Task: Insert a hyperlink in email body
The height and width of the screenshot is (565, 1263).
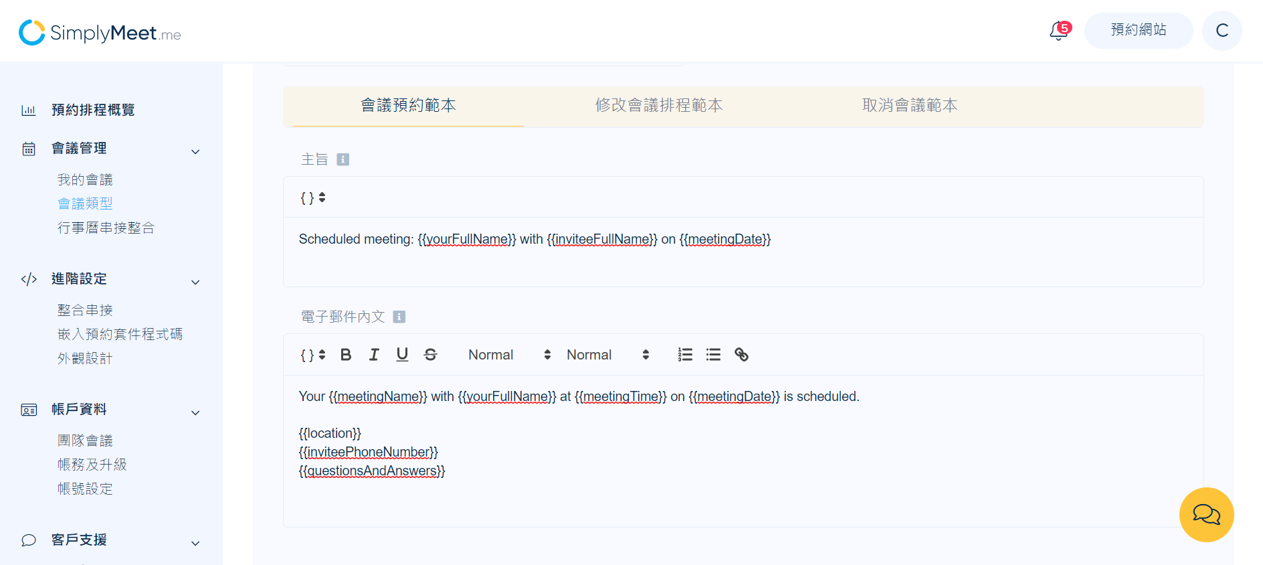Action: [x=741, y=355]
